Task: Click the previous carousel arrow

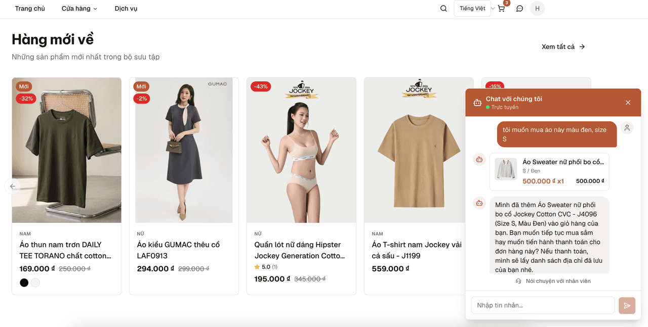Action: click(x=12, y=186)
